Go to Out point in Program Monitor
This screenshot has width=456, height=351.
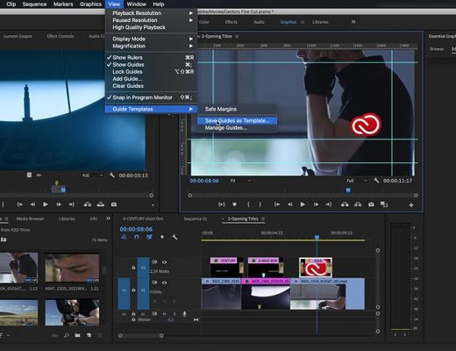pos(329,204)
